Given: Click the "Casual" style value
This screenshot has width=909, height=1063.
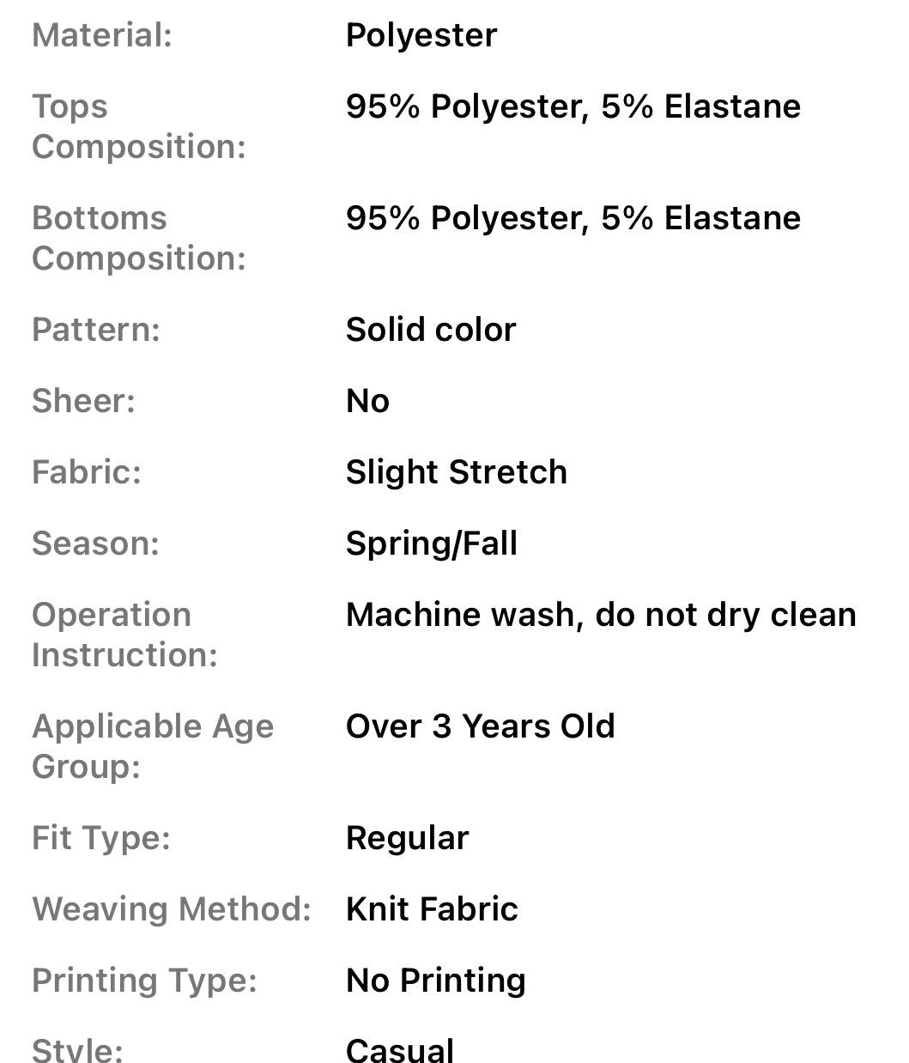Looking at the screenshot, I should coord(400,1050).
